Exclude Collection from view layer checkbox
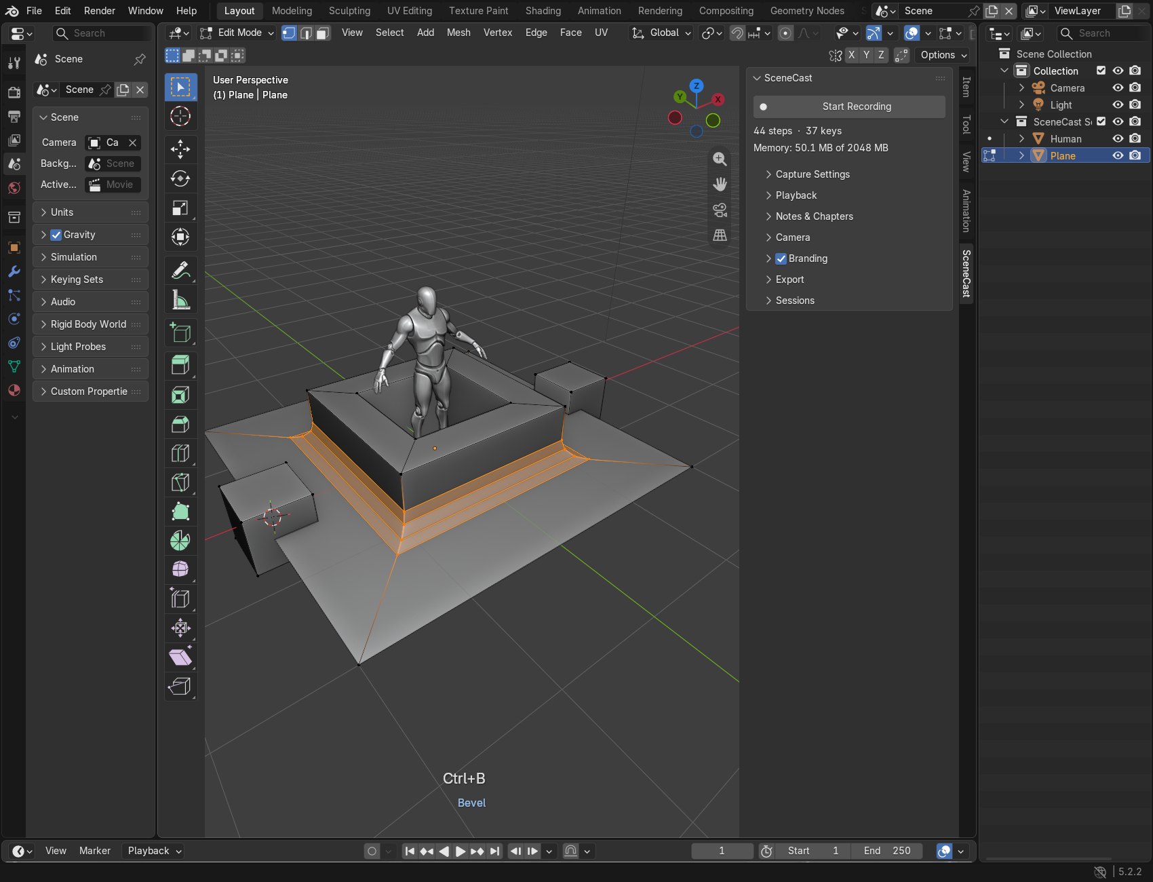1153x882 pixels. point(1101,71)
